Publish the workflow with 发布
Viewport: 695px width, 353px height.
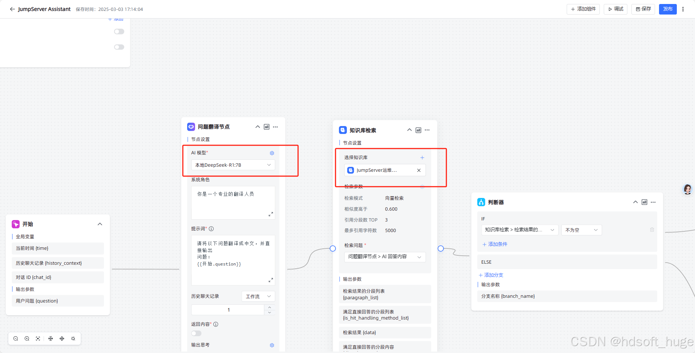coord(668,9)
